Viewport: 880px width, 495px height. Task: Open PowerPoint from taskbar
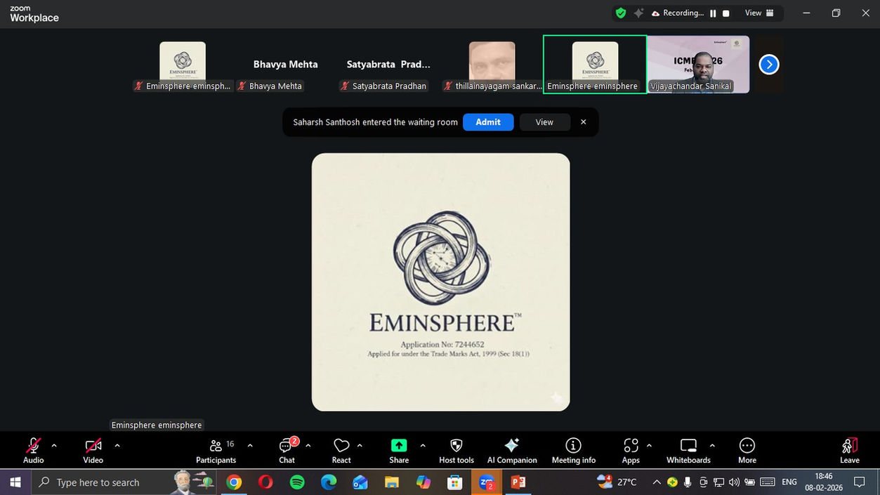click(x=518, y=482)
